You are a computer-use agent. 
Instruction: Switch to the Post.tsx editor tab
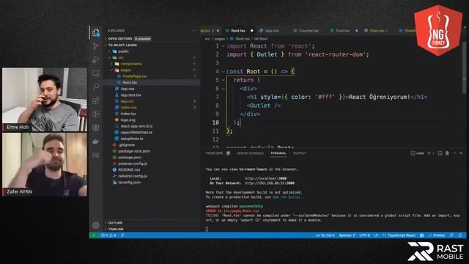342,31
